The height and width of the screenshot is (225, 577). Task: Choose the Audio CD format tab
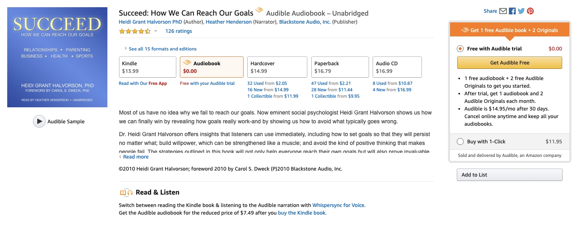click(397, 67)
